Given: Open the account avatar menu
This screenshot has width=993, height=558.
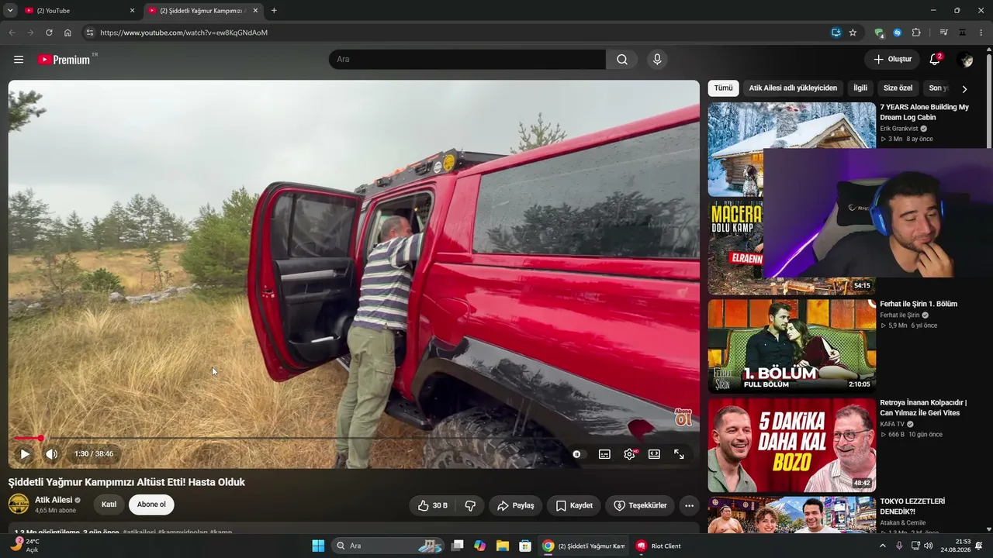Looking at the screenshot, I should 965,60.
